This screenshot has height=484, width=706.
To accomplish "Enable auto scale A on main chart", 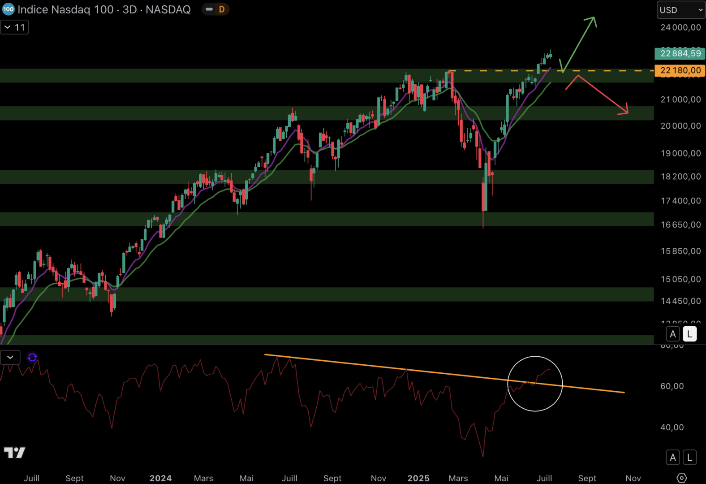I will [x=673, y=334].
